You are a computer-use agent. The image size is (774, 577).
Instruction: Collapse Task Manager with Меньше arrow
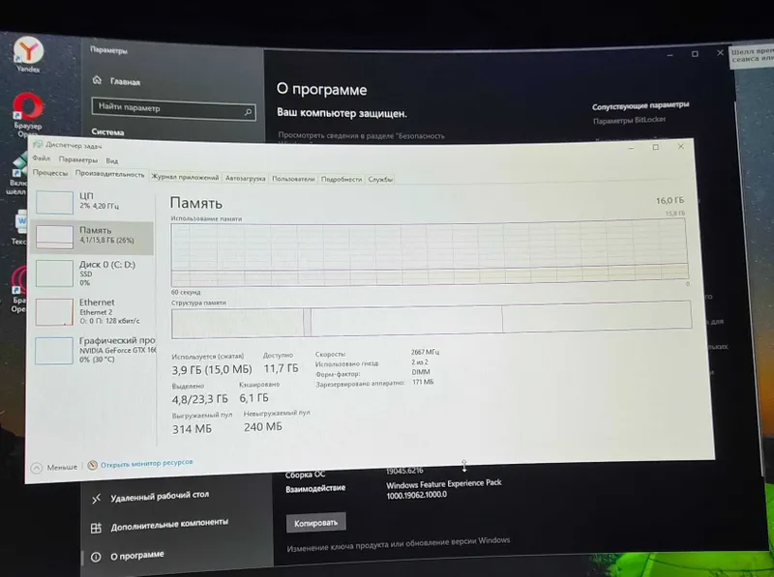pos(37,468)
